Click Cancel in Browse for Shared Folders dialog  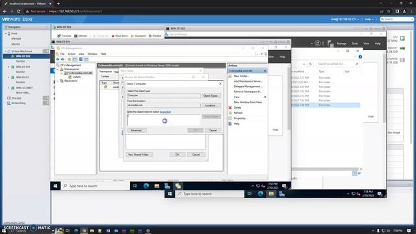coord(196,155)
